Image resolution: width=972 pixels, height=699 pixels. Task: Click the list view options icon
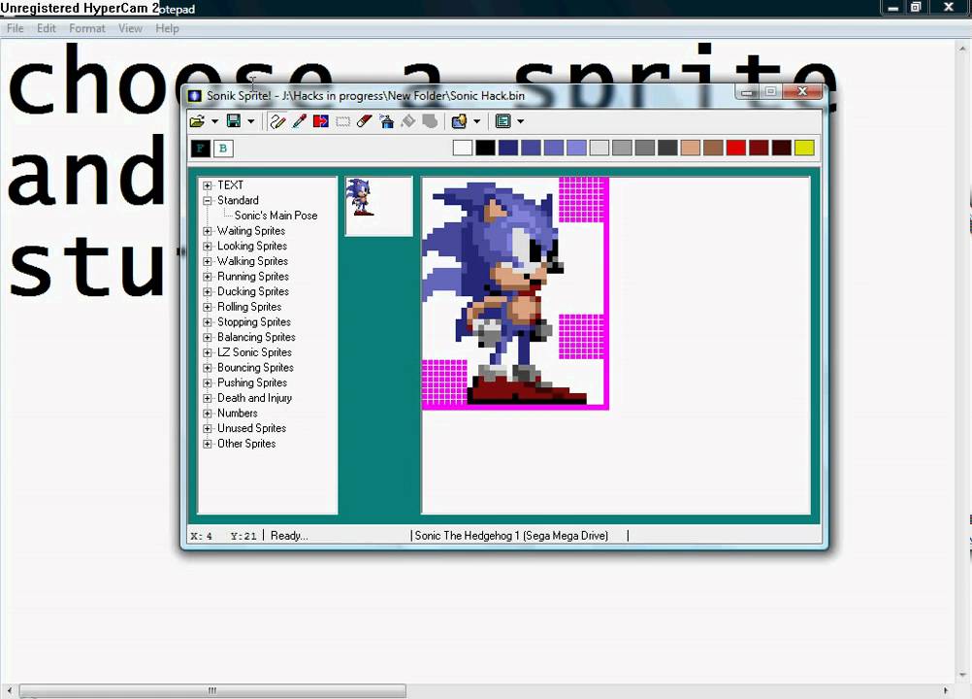502,121
